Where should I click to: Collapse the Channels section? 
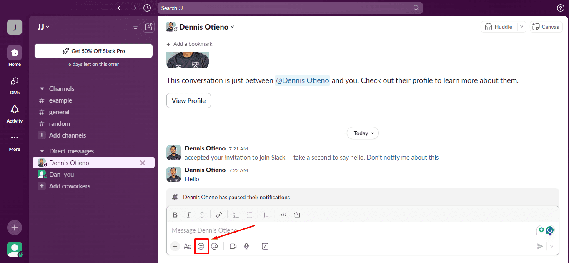point(42,89)
